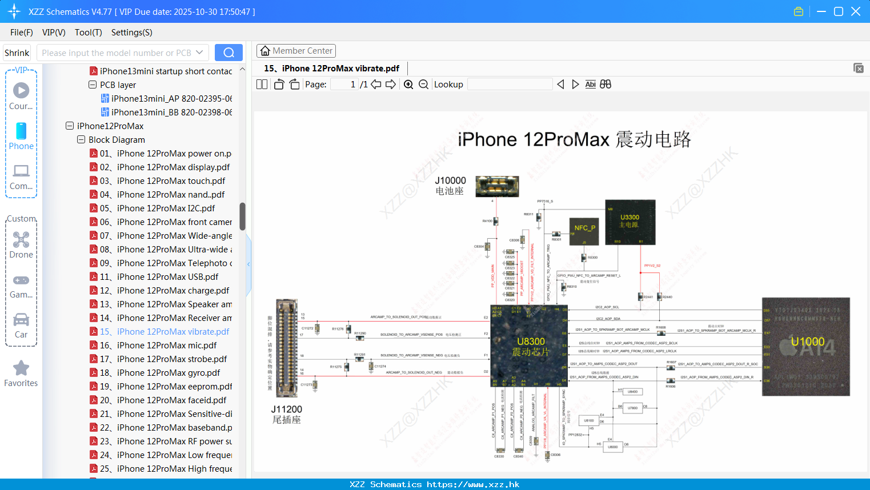
Task: Click the model number input field
Action: coord(117,53)
